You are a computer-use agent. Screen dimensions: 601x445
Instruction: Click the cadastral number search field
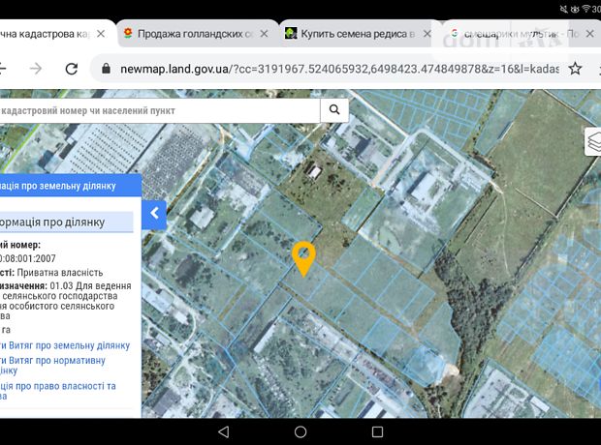coord(160,110)
